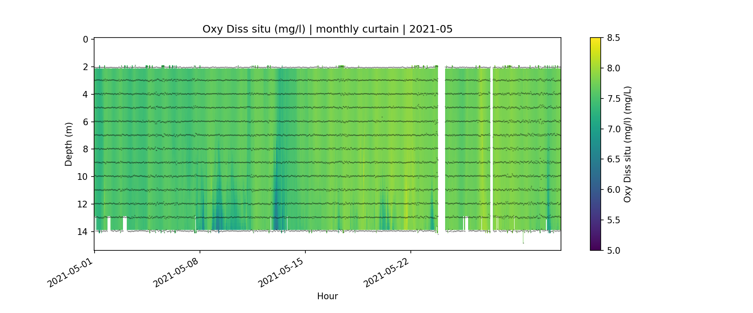Screen dimensions: 753x313
Task: Click depth tick label 0 on y-axis
Action: pyautogui.click(x=85, y=40)
